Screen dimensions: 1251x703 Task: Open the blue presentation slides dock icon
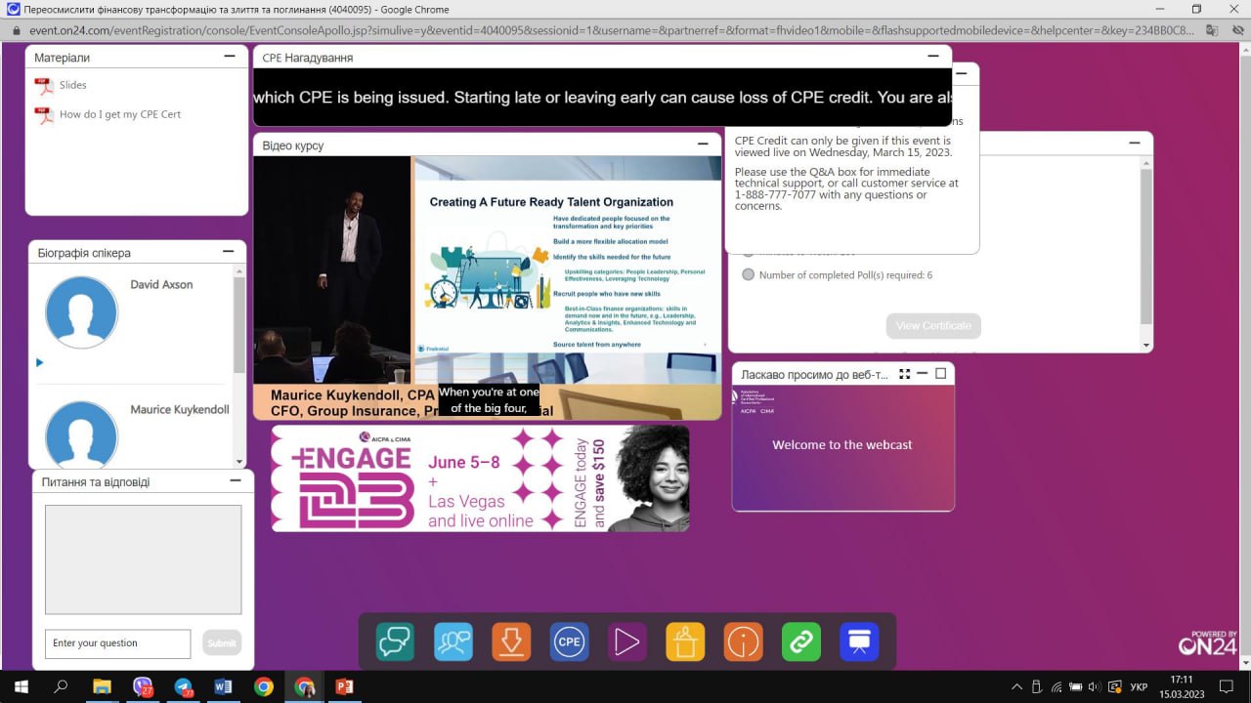[x=859, y=641]
